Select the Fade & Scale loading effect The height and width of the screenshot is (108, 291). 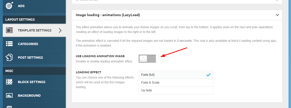click(x=176, y=83)
